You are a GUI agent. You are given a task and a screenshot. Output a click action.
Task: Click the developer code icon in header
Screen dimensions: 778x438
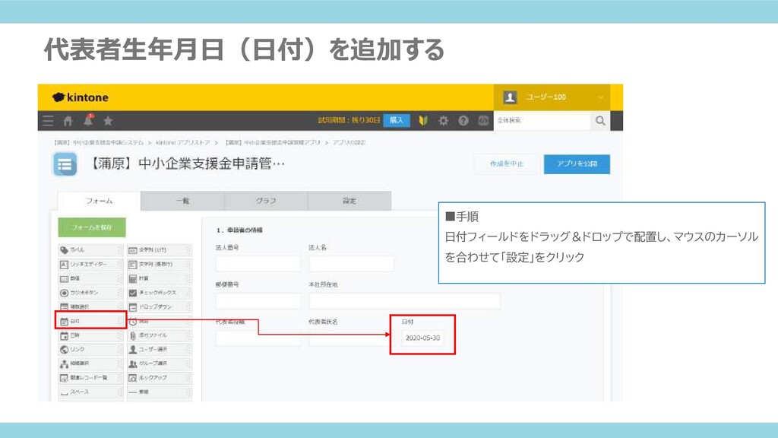pos(483,121)
